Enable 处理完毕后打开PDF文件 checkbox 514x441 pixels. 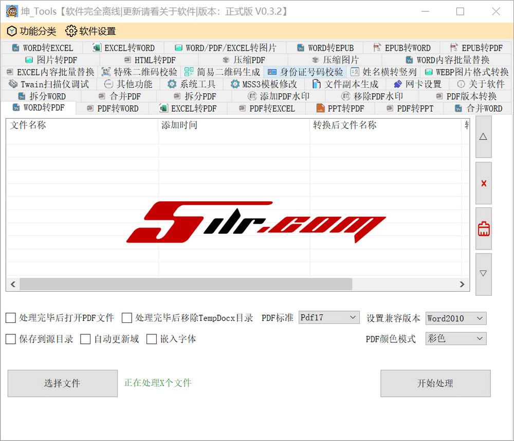pos(11,318)
